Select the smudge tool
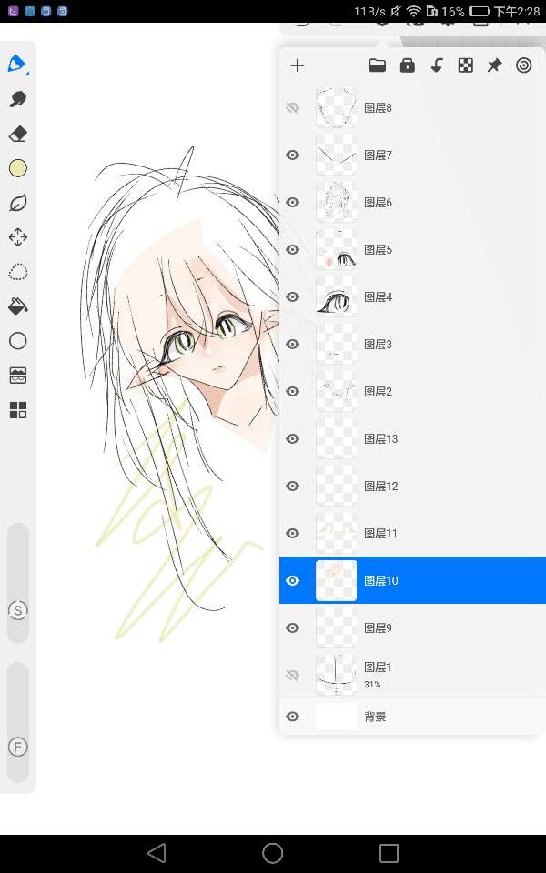The height and width of the screenshot is (873, 546). click(x=17, y=99)
